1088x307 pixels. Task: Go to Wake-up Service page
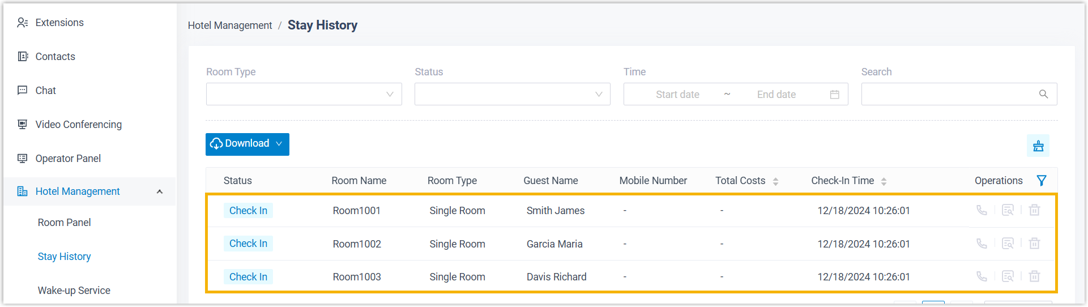coord(74,291)
